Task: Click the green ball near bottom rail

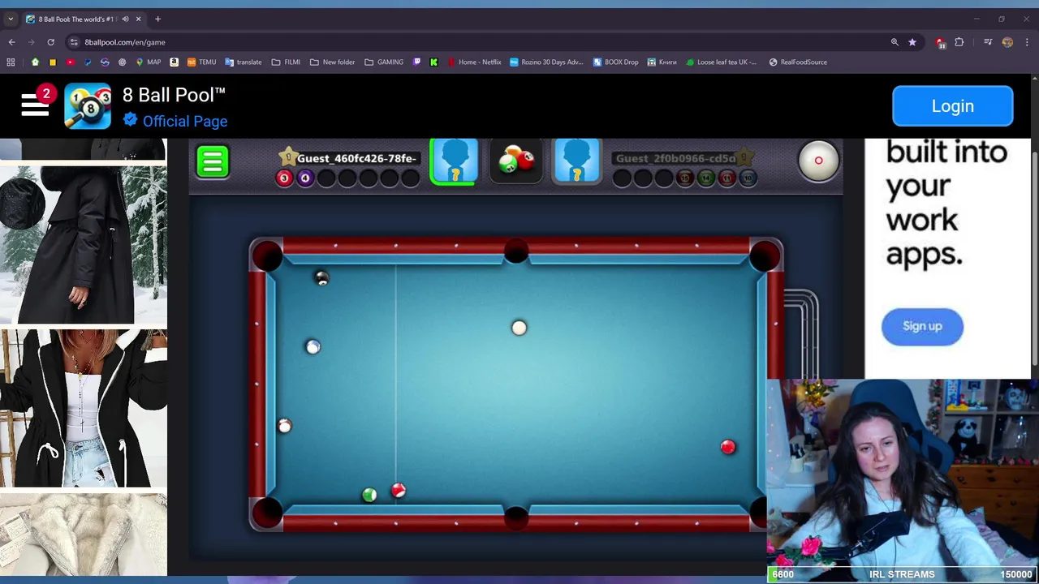Action: (369, 495)
